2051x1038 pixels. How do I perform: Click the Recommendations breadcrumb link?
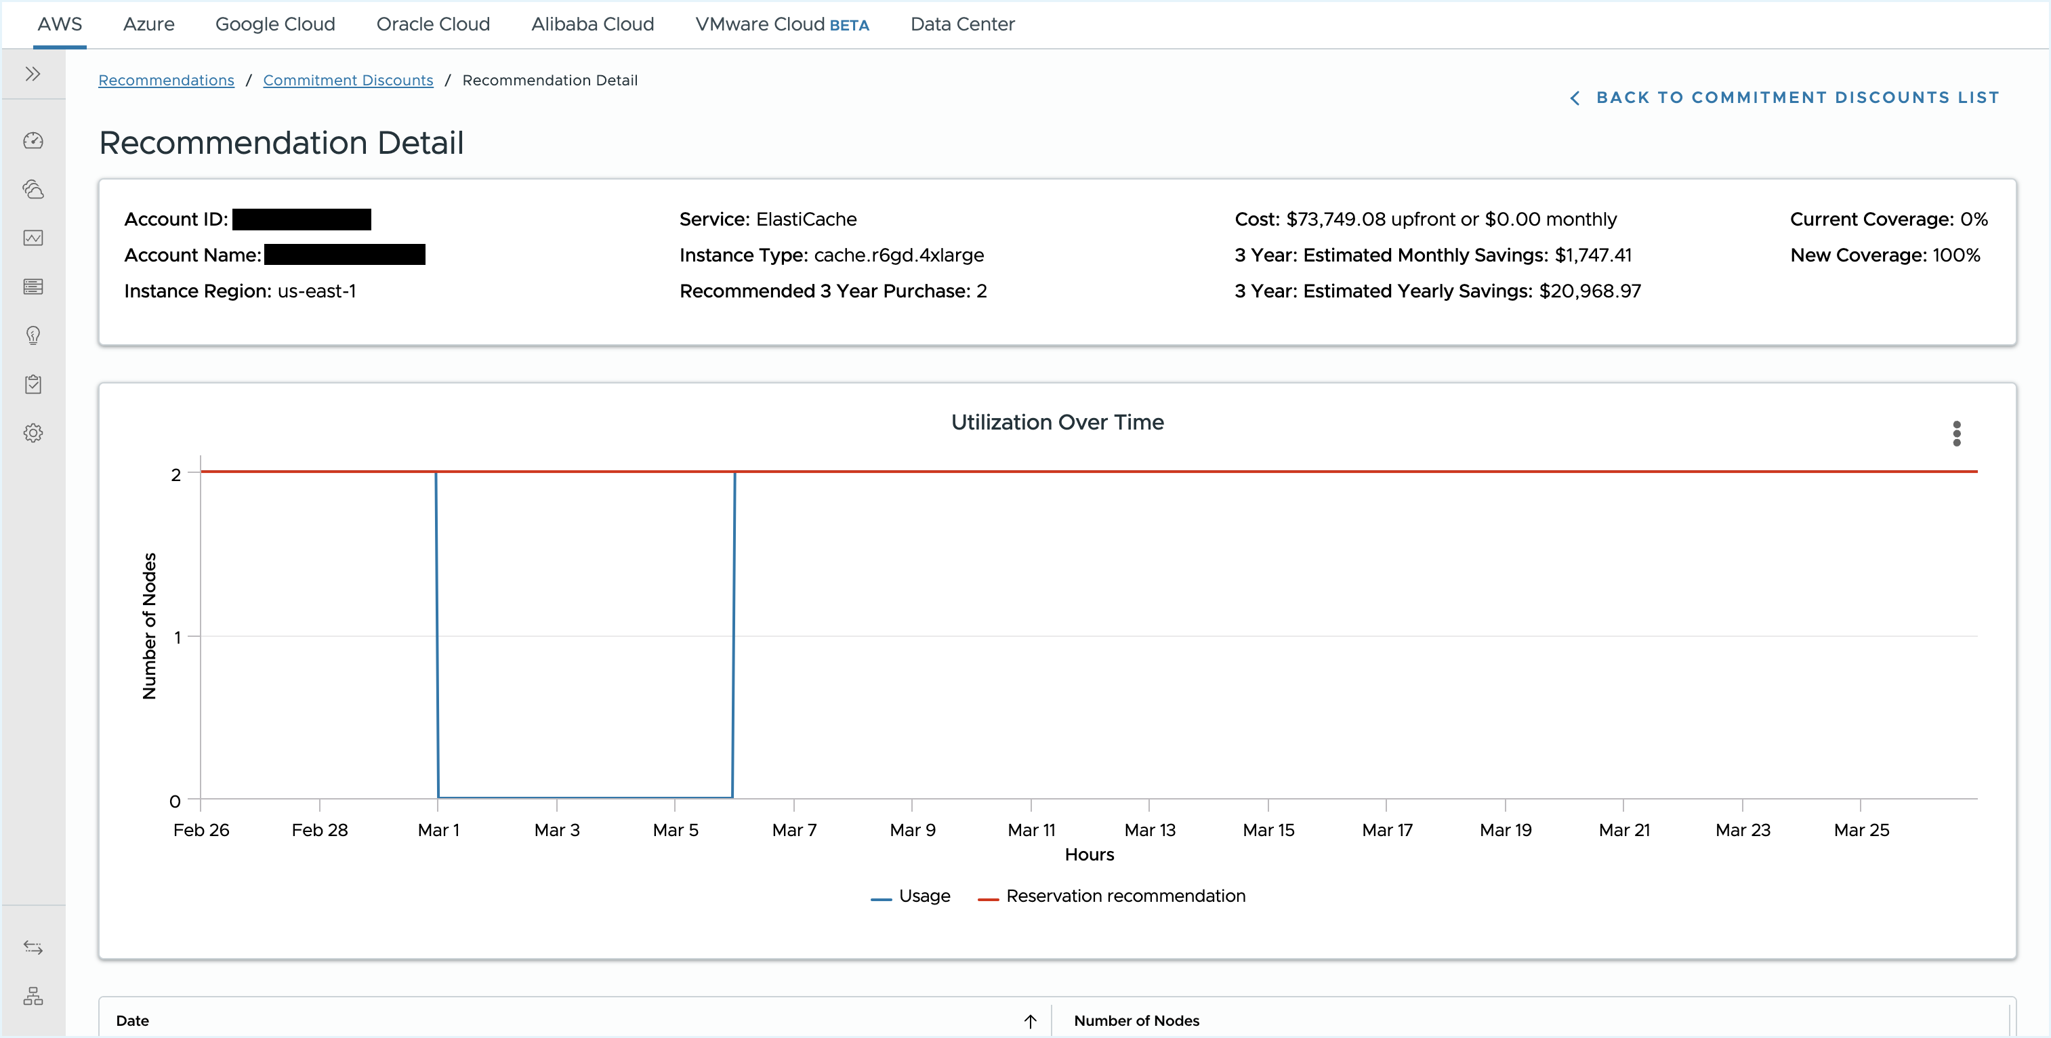pos(168,81)
